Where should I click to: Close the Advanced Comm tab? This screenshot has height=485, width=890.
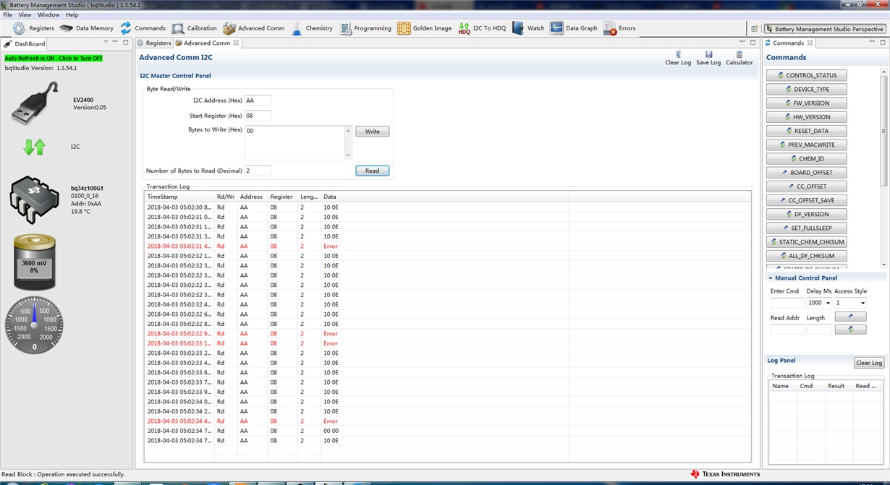[236, 43]
